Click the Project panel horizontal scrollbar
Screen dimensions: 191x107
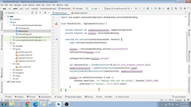click(26, 94)
